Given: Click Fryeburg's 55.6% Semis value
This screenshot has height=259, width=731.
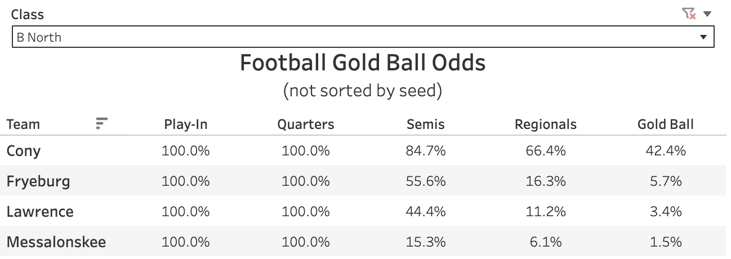Looking at the screenshot, I should [x=426, y=181].
